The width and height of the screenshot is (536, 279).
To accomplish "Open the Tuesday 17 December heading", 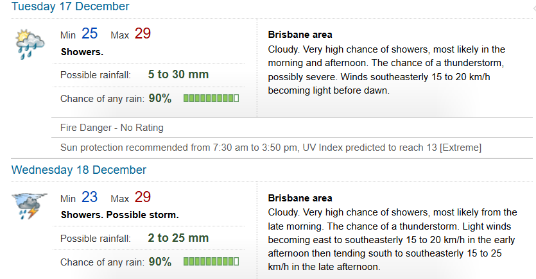I will 71,6.
